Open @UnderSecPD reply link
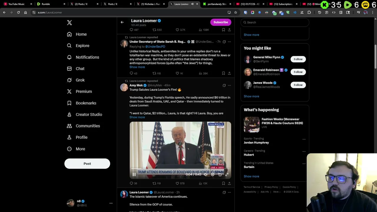Image resolution: width=377 pixels, height=212 pixels. click(155, 47)
